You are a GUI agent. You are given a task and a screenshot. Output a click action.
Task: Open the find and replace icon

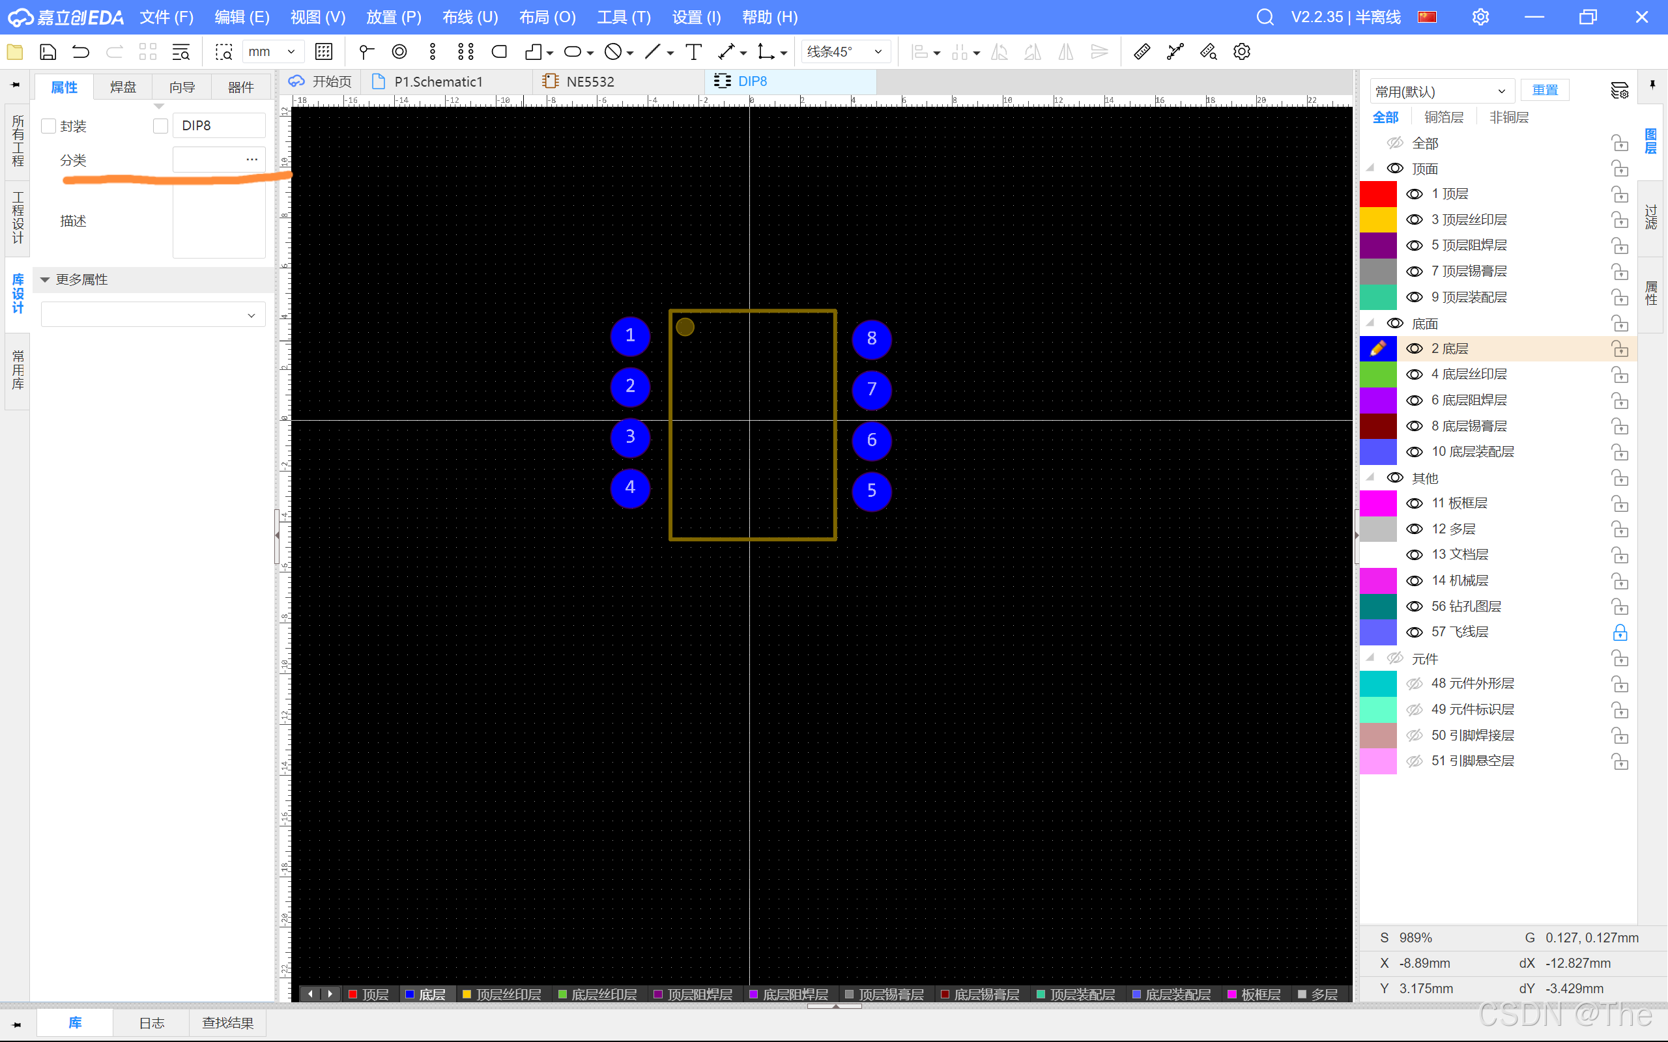(x=180, y=51)
